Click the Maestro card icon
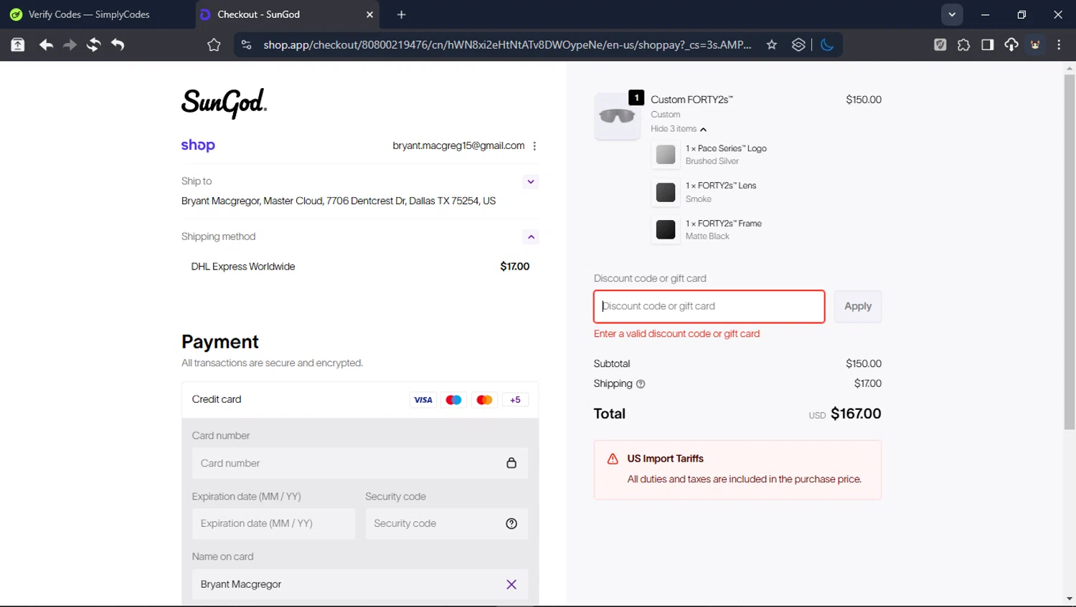1076x607 pixels. tap(453, 400)
